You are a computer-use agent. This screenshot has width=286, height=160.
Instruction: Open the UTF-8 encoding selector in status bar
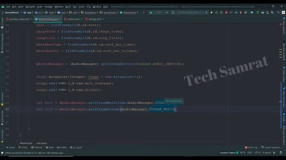(257, 153)
